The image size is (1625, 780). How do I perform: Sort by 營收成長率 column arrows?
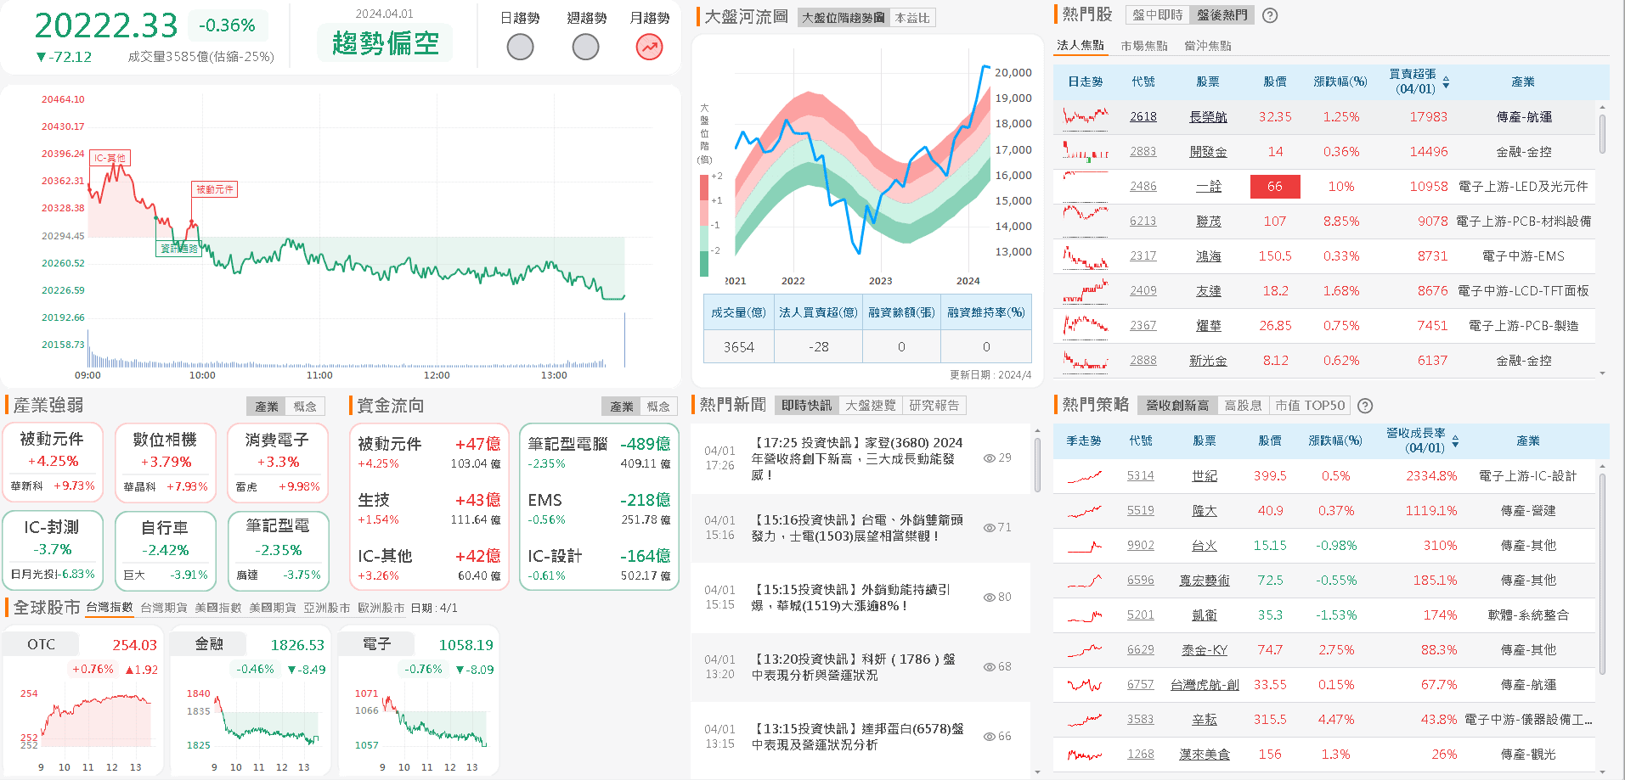(1455, 441)
